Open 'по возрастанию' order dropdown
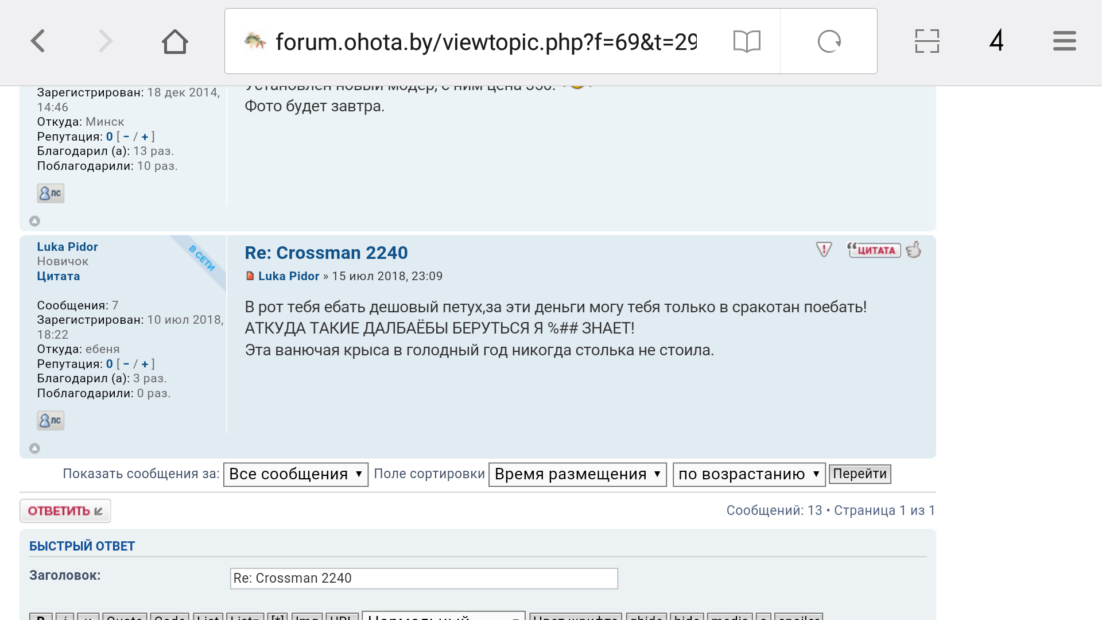This screenshot has width=1102, height=620. pos(748,474)
